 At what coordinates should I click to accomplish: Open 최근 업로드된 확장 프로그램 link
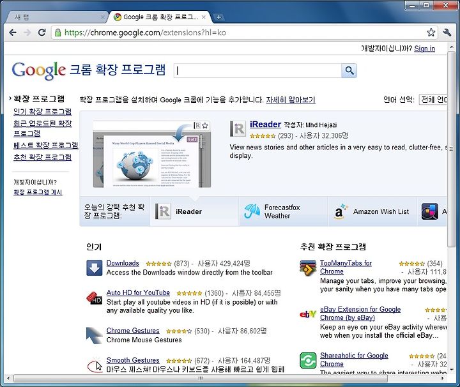(43, 128)
